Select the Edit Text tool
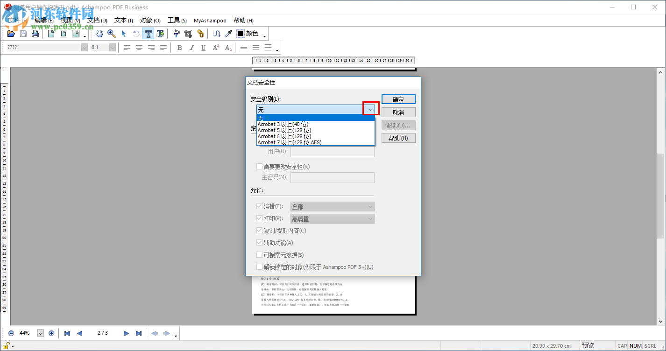This screenshot has width=666, height=351. pyautogui.click(x=148, y=33)
